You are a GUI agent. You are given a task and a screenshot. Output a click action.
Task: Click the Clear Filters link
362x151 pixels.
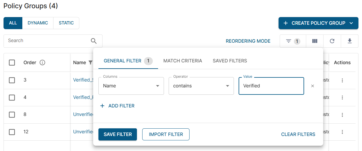pos(298,135)
